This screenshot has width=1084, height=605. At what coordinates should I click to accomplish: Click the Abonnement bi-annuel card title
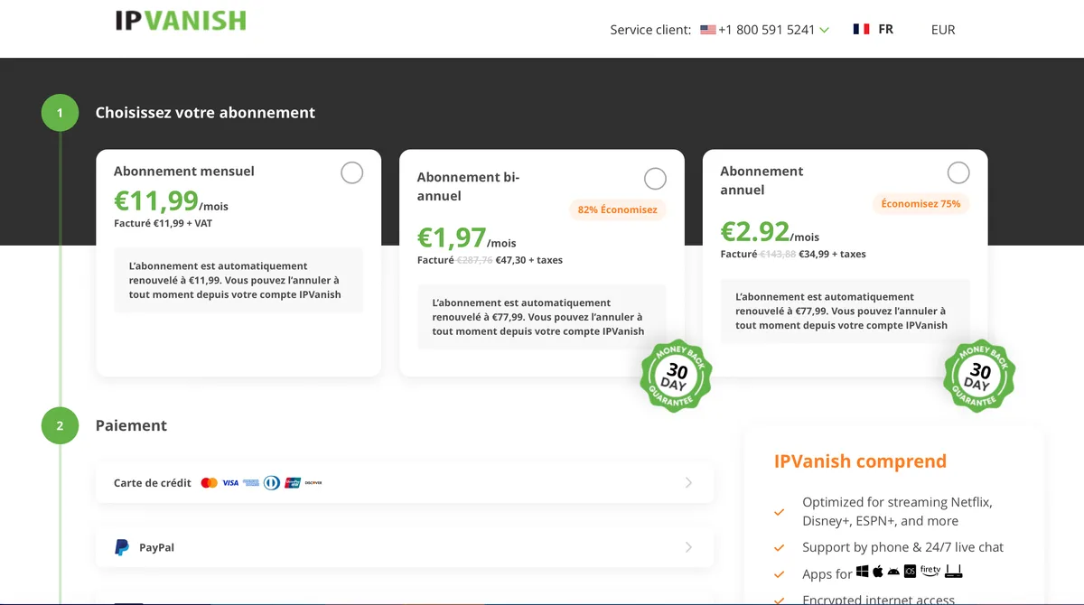tap(468, 187)
